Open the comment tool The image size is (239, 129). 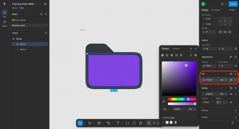[x=134, y=123]
